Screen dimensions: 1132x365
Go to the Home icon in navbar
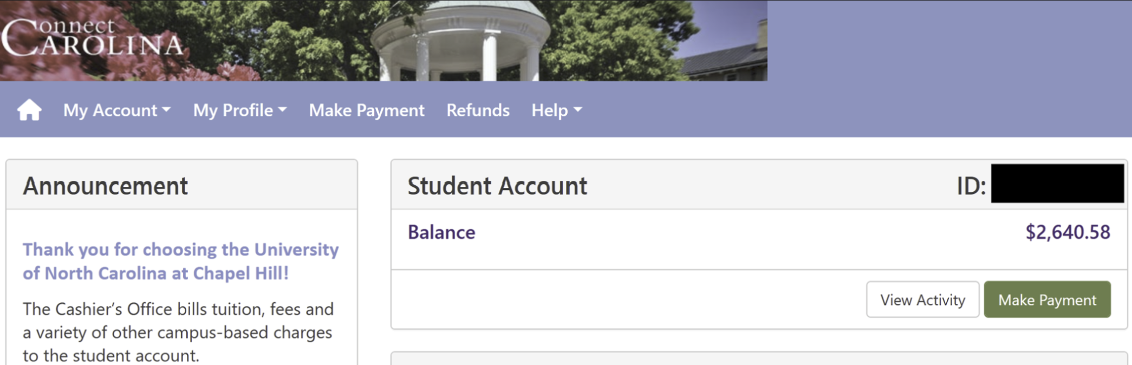coord(29,110)
